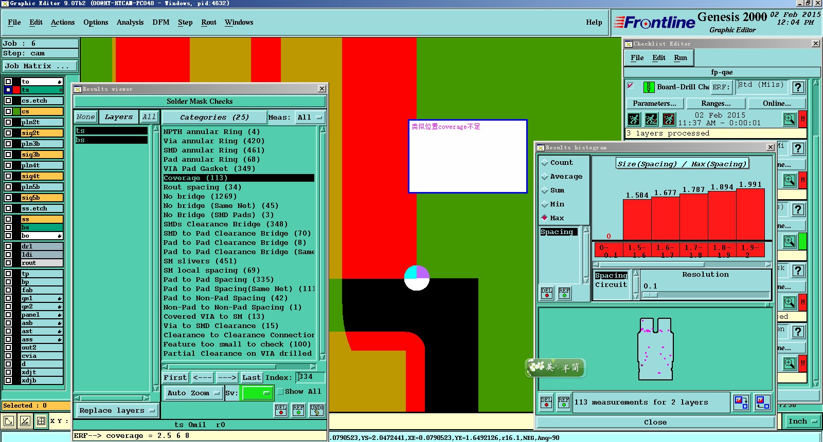This screenshot has width=823, height=442.
Task: Click the 1.991 red histogram bar
Action: (750, 214)
